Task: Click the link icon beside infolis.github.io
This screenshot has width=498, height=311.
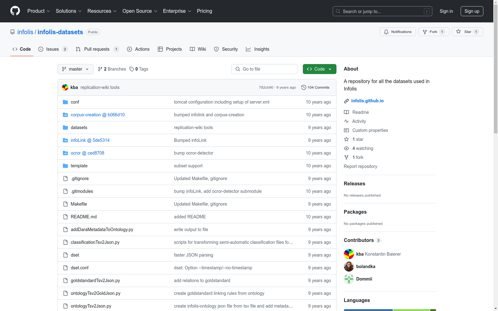Action: [346, 101]
